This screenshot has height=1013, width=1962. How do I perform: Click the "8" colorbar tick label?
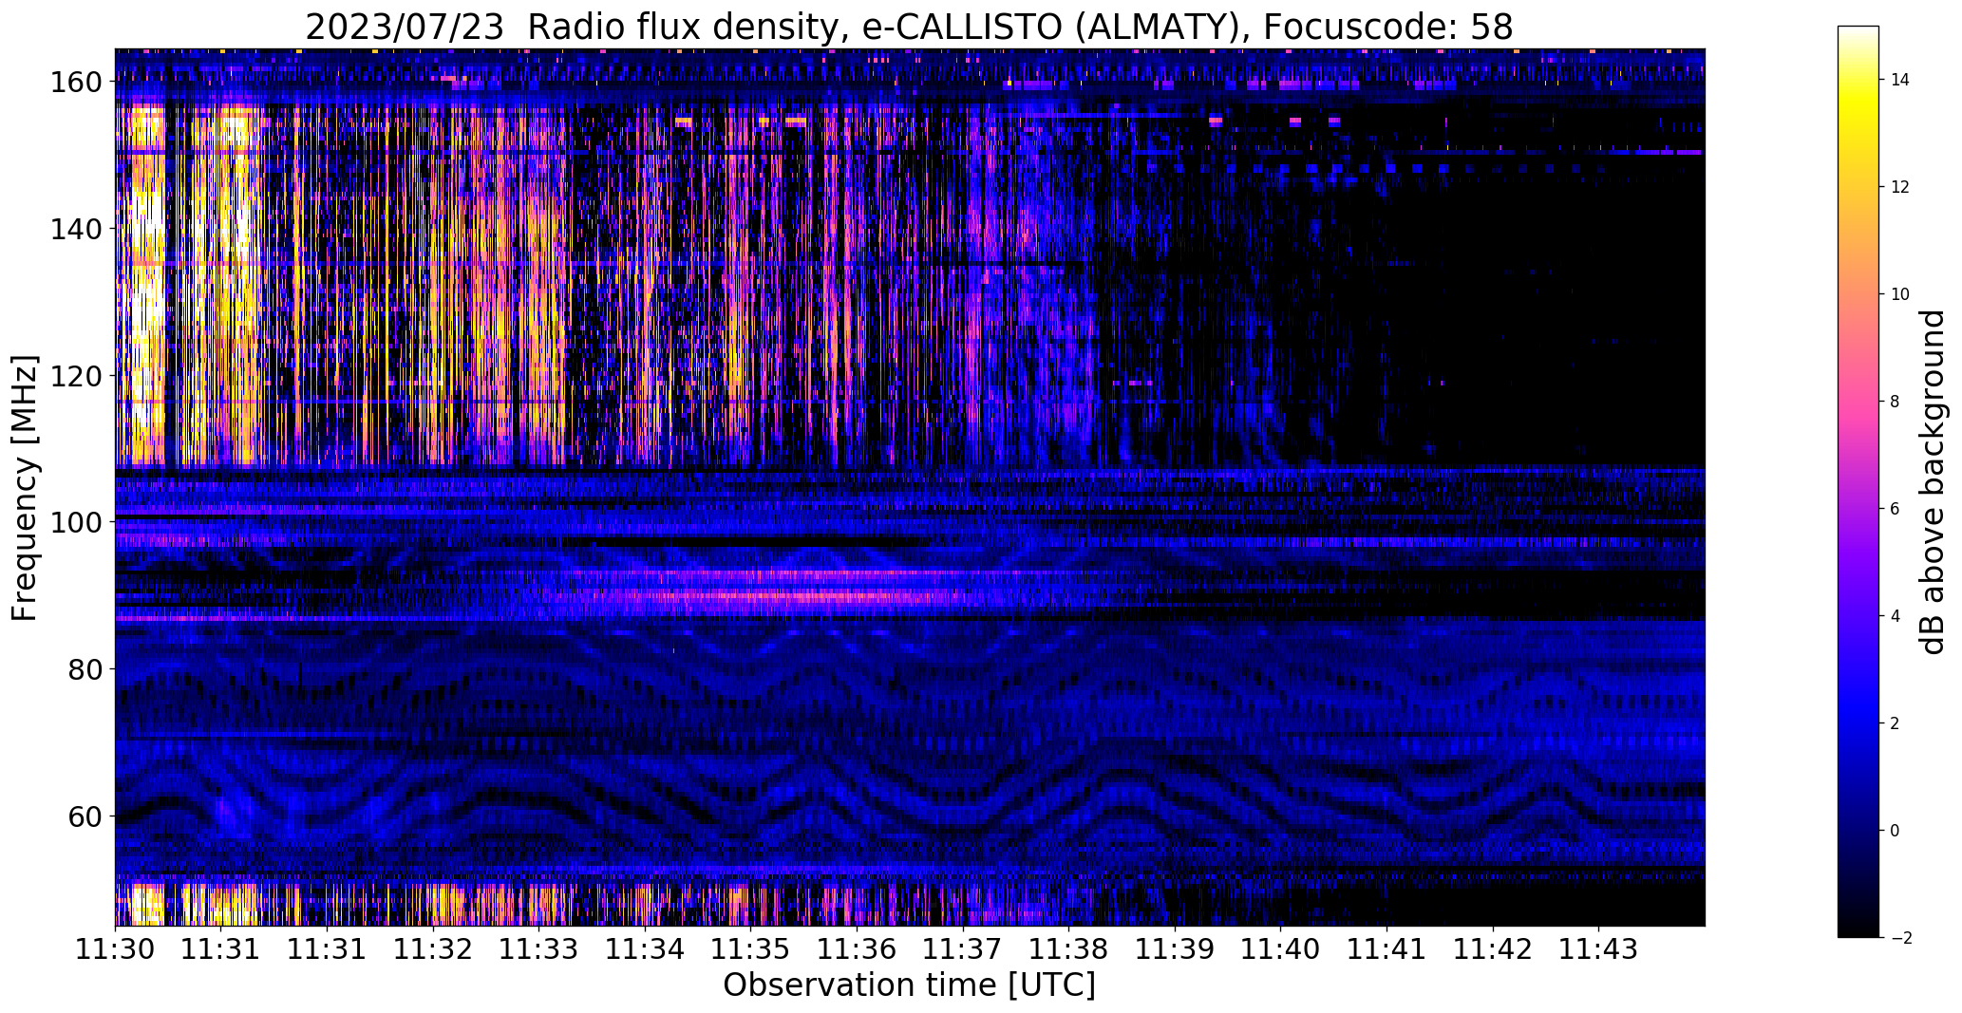point(1895,402)
